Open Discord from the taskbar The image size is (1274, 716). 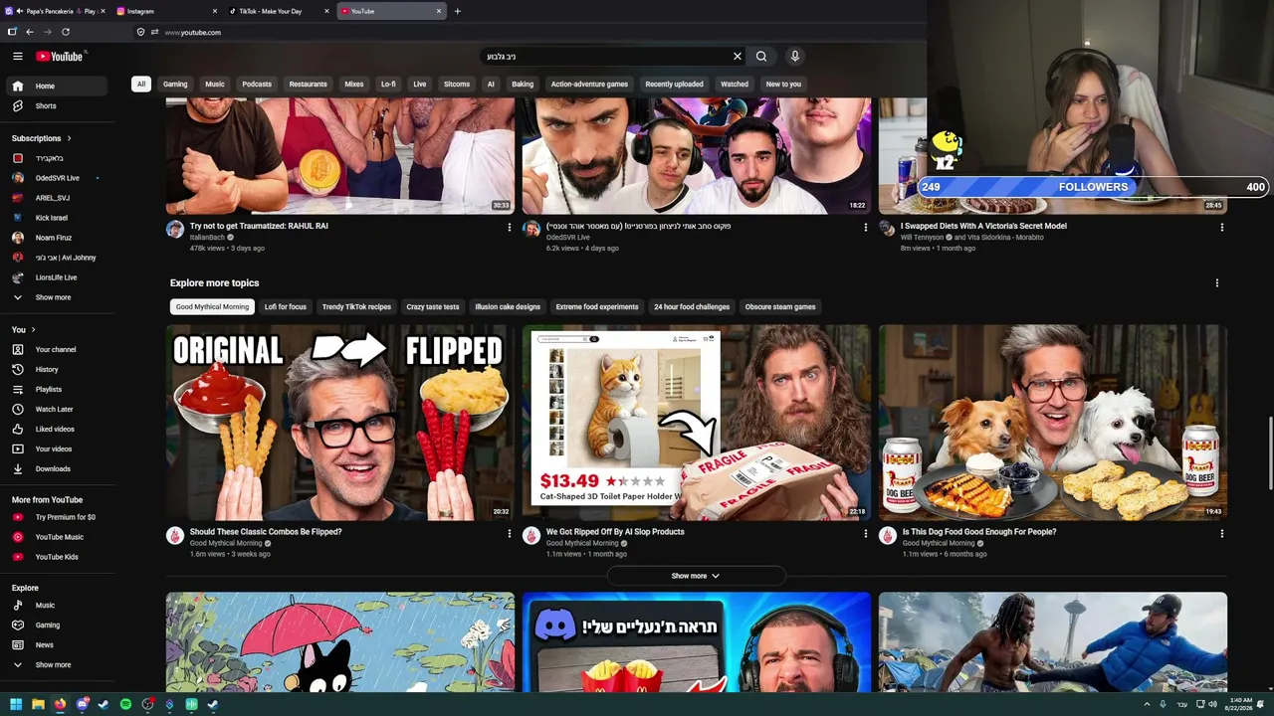click(x=82, y=704)
